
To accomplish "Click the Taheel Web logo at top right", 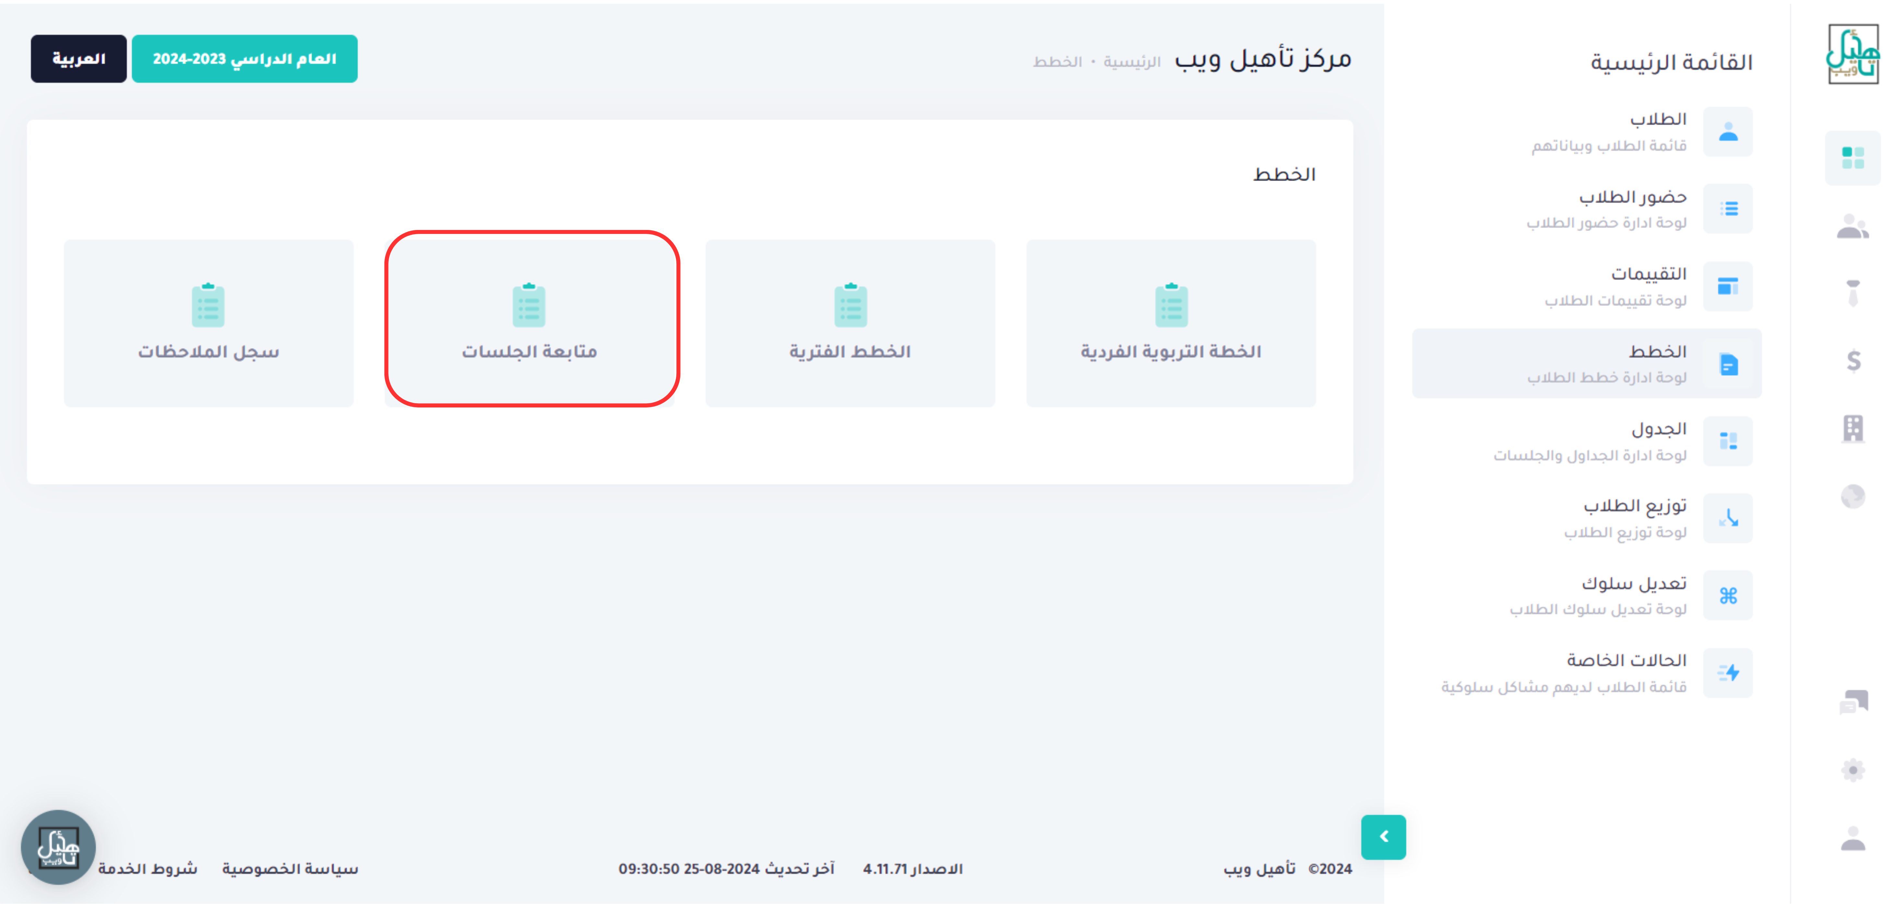I will point(1853,54).
